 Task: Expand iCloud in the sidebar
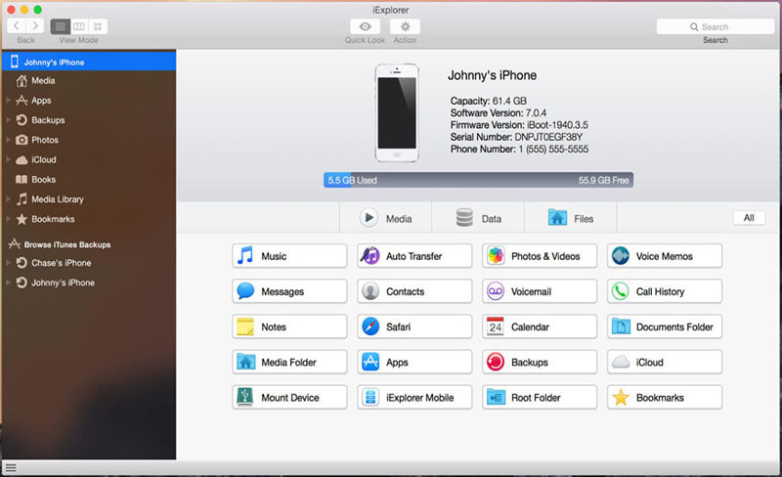(9, 159)
